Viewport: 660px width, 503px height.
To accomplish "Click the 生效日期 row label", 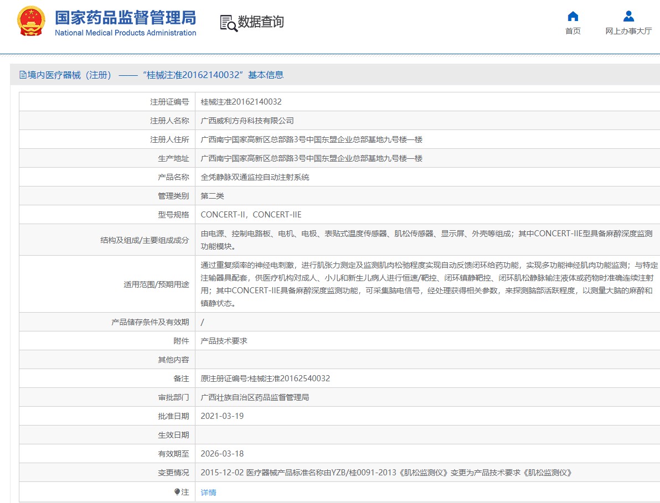I will click(x=173, y=435).
